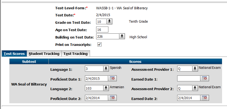
Task: Expand Grade on Test Date dropdown
Action: [x=110, y=22]
